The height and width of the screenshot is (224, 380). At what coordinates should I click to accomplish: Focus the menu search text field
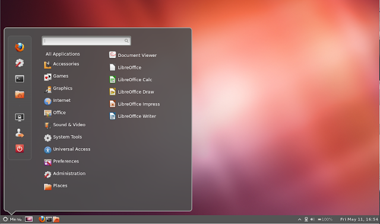(86, 41)
